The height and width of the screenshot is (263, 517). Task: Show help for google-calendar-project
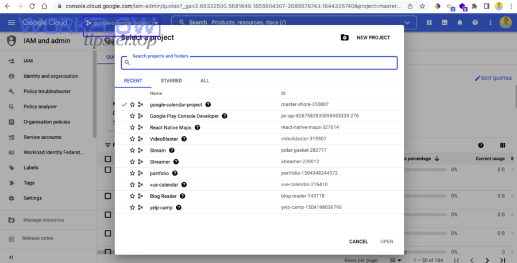tap(208, 104)
